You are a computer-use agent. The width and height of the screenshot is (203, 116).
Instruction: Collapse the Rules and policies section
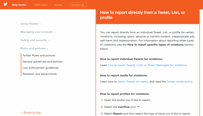(34, 48)
